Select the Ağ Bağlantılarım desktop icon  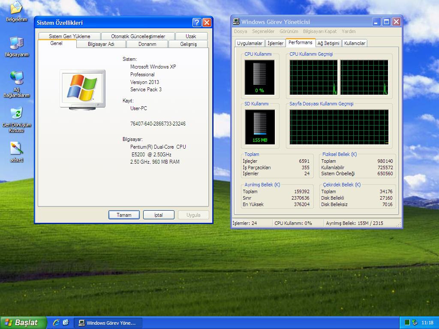17,84
